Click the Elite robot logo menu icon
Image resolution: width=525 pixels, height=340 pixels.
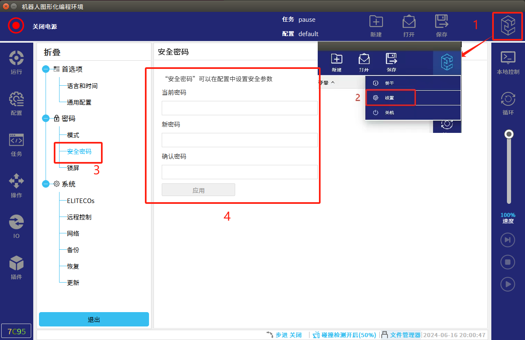coord(507,26)
